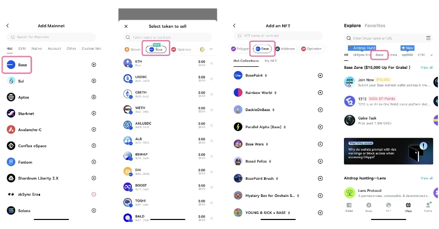Go to Profile in bottom navigation
Screen dimensions: 439x229
point(428,206)
